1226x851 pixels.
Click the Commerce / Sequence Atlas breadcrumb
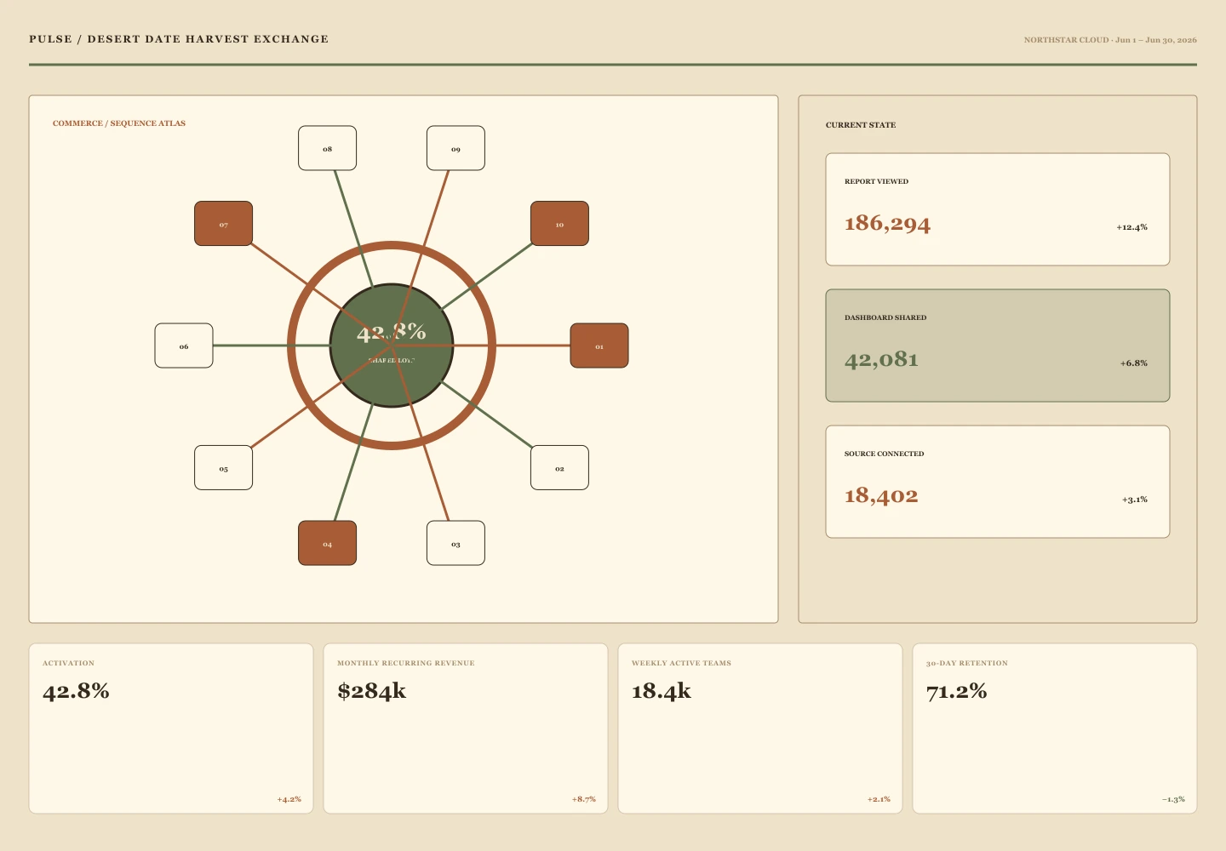pos(119,123)
